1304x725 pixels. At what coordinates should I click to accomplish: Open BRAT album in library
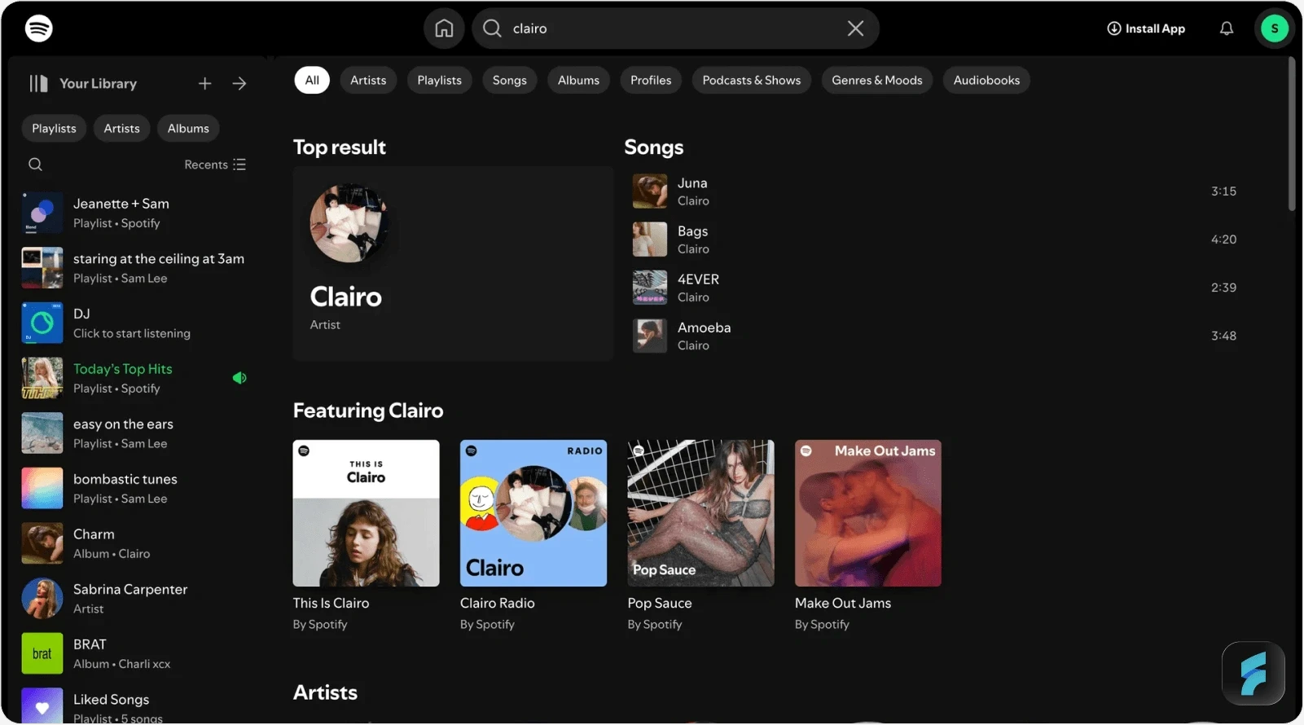click(x=135, y=653)
